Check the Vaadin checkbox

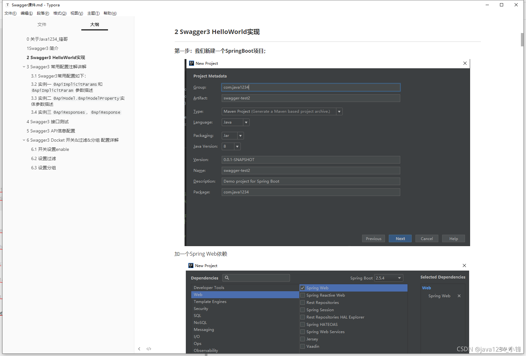click(x=303, y=346)
